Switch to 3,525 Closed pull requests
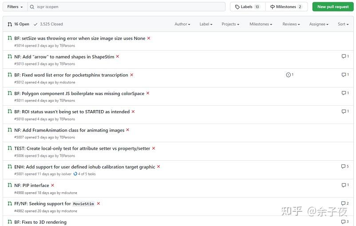The width and height of the screenshot is (356, 226). pyautogui.click(x=48, y=24)
